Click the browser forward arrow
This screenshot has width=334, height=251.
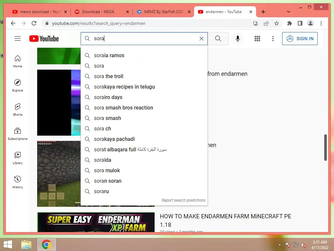pyautogui.click(x=23, y=23)
